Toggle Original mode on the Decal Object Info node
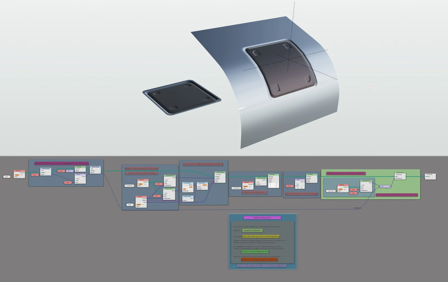The image size is (448, 282). coord(17,175)
